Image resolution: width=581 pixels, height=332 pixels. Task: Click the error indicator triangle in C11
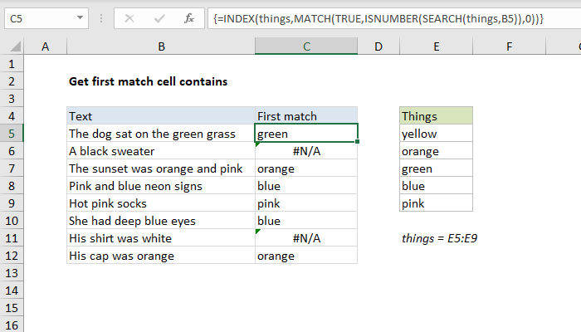click(x=259, y=232)
